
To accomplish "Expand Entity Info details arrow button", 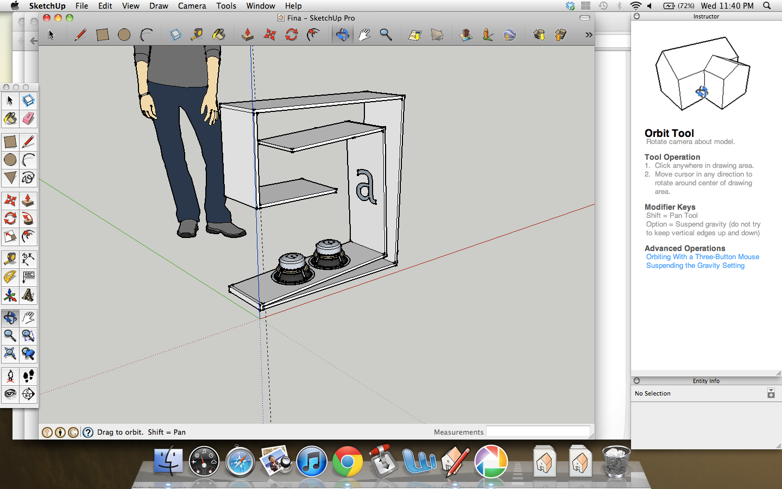I will (771, 393).
